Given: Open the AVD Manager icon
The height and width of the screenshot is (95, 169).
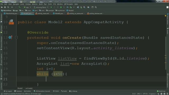Looking at the screenshot, I should [x=81, y=7].
